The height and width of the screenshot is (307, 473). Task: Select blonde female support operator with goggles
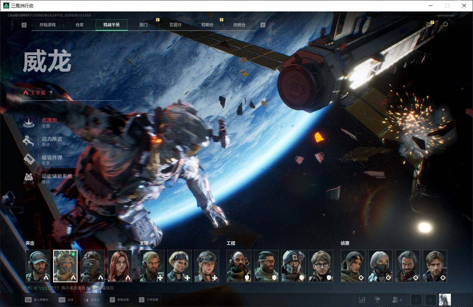pyautogui.click(x=179, y=266)
